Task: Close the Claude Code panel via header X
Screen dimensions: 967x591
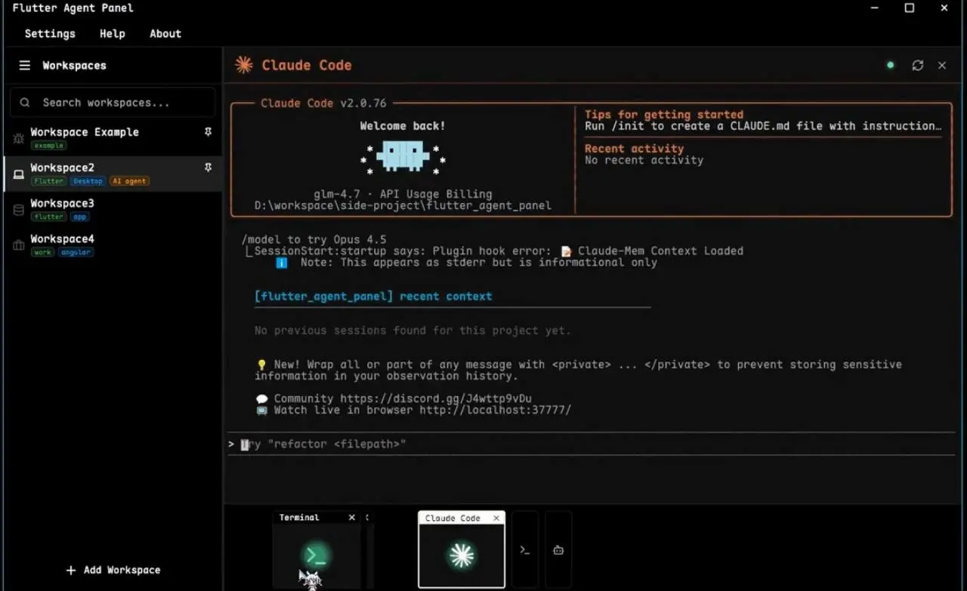Action: click(942, 66)
